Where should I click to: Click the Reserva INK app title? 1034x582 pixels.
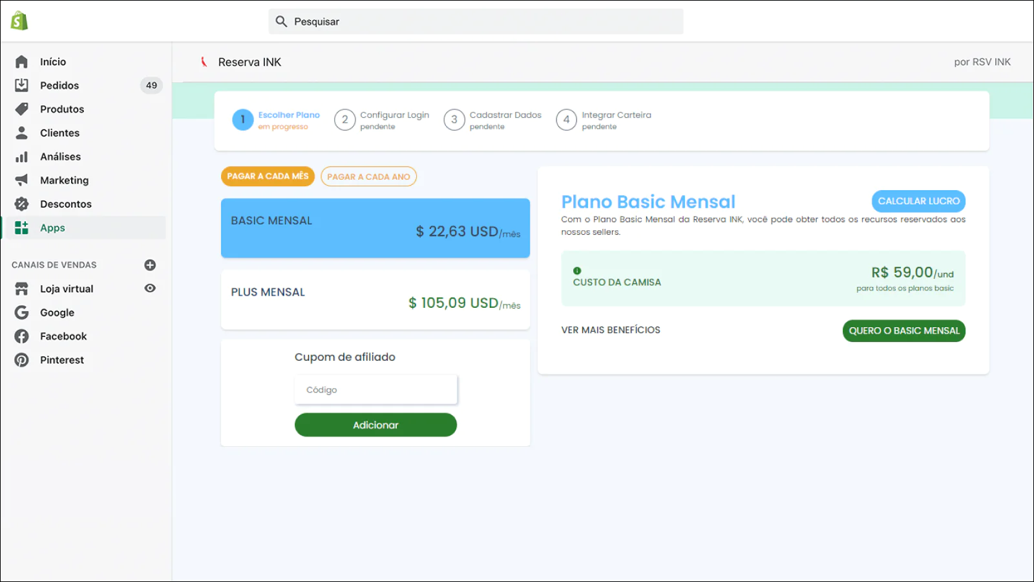(249, 62)
